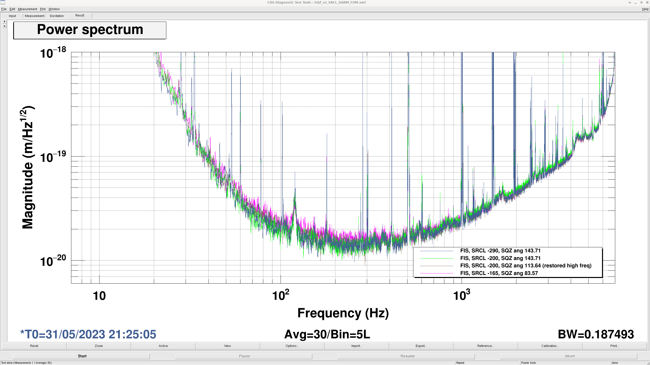This screenshot has height=365, width=650.
Task: Click the Export... button
Action: [x=421, y=346]
